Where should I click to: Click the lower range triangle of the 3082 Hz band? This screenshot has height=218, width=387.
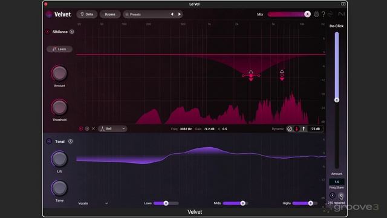point(251,79)
